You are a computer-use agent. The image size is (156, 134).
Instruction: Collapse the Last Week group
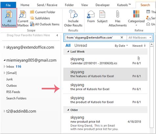[68, 51]
